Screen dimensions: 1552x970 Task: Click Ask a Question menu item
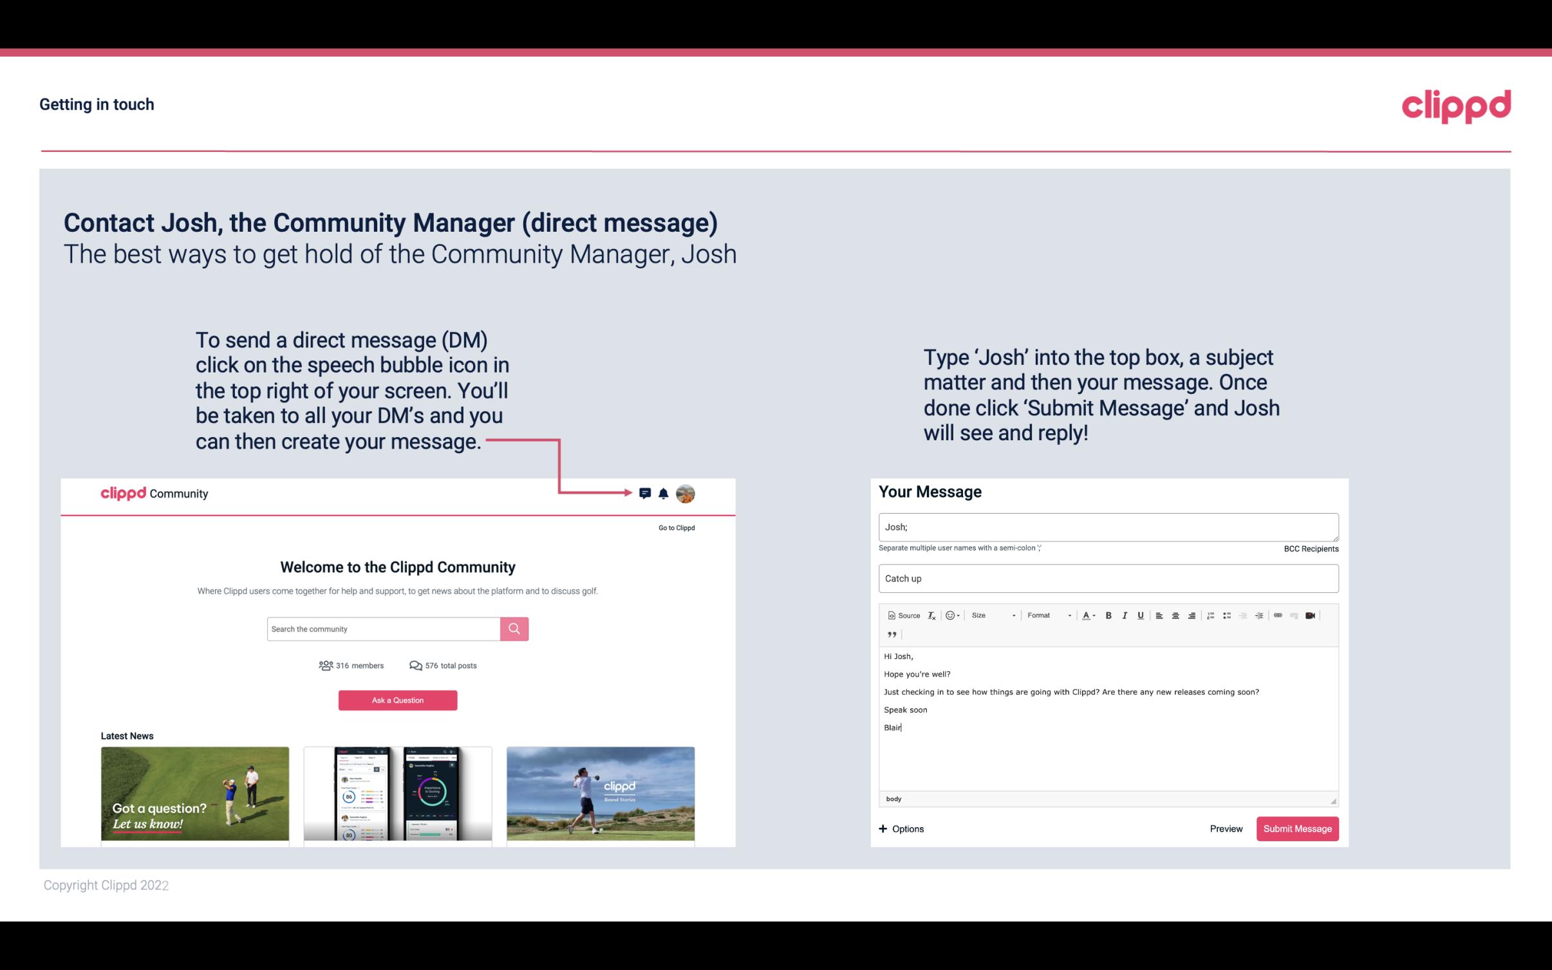point(398,700)
